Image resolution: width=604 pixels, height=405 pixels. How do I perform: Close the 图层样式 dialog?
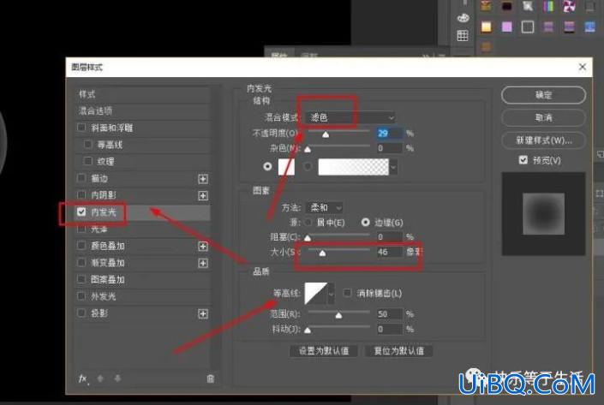pyautogui.click(x=583, y=67)
